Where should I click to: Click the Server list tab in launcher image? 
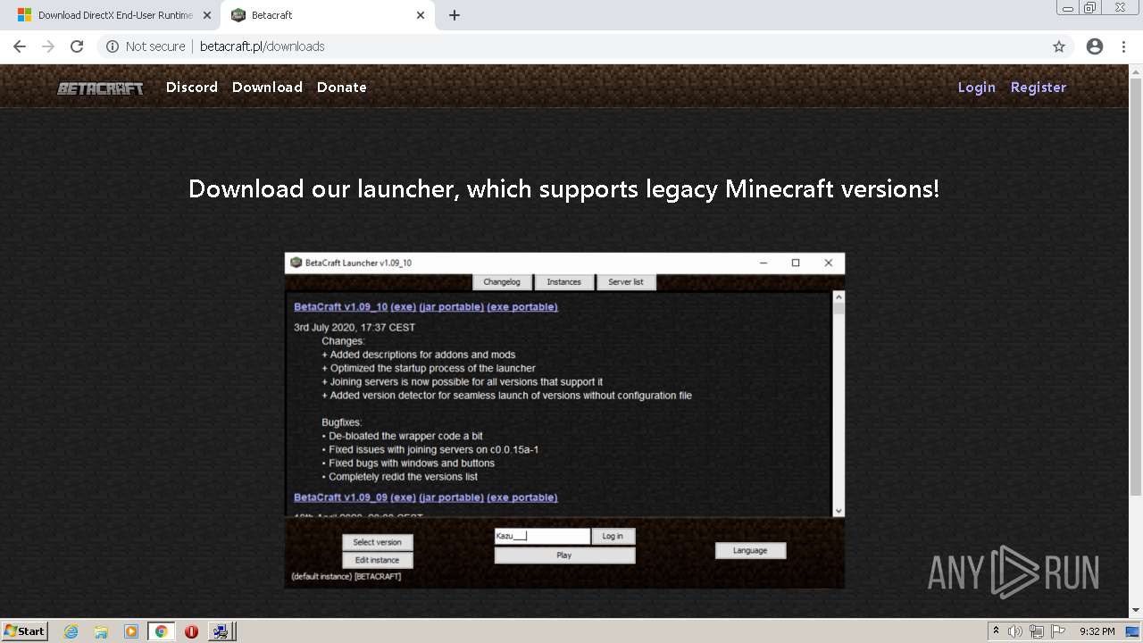626,282
